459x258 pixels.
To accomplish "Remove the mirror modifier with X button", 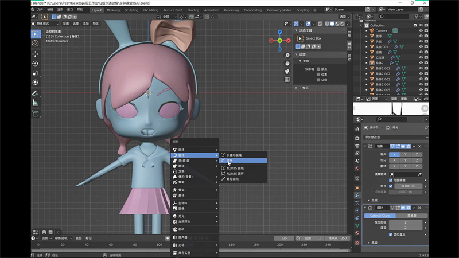I will [419, 146].
